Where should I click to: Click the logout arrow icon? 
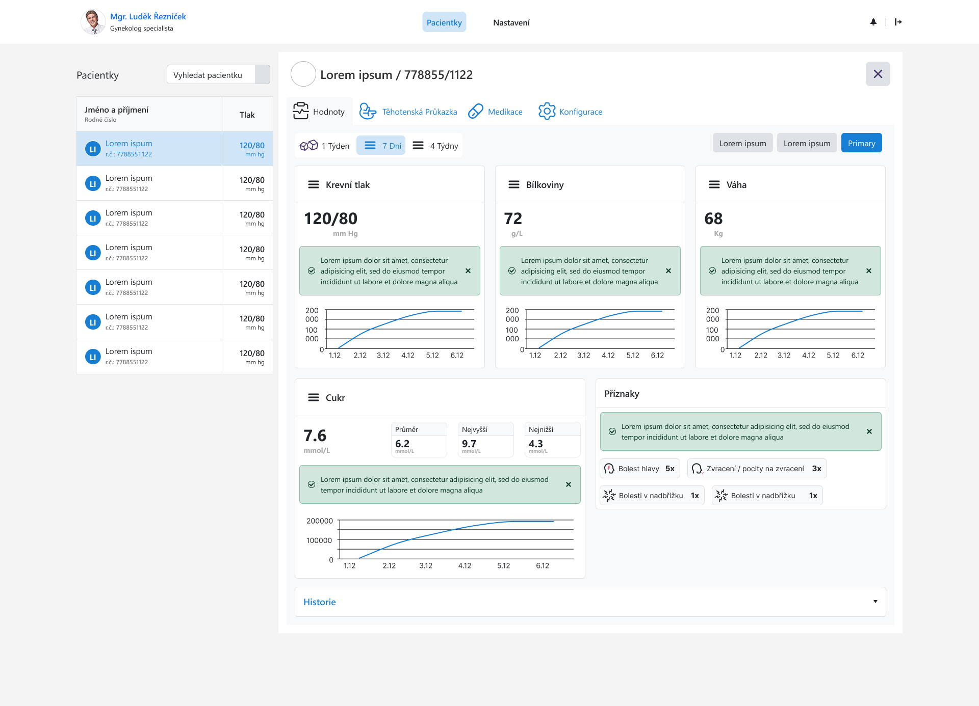[x=898, y=22]
